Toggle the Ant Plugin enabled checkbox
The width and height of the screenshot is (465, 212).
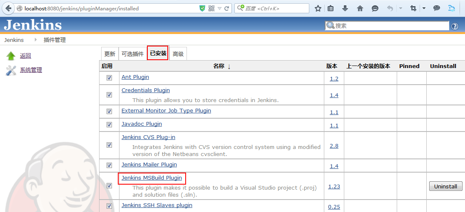coord(109,78)
